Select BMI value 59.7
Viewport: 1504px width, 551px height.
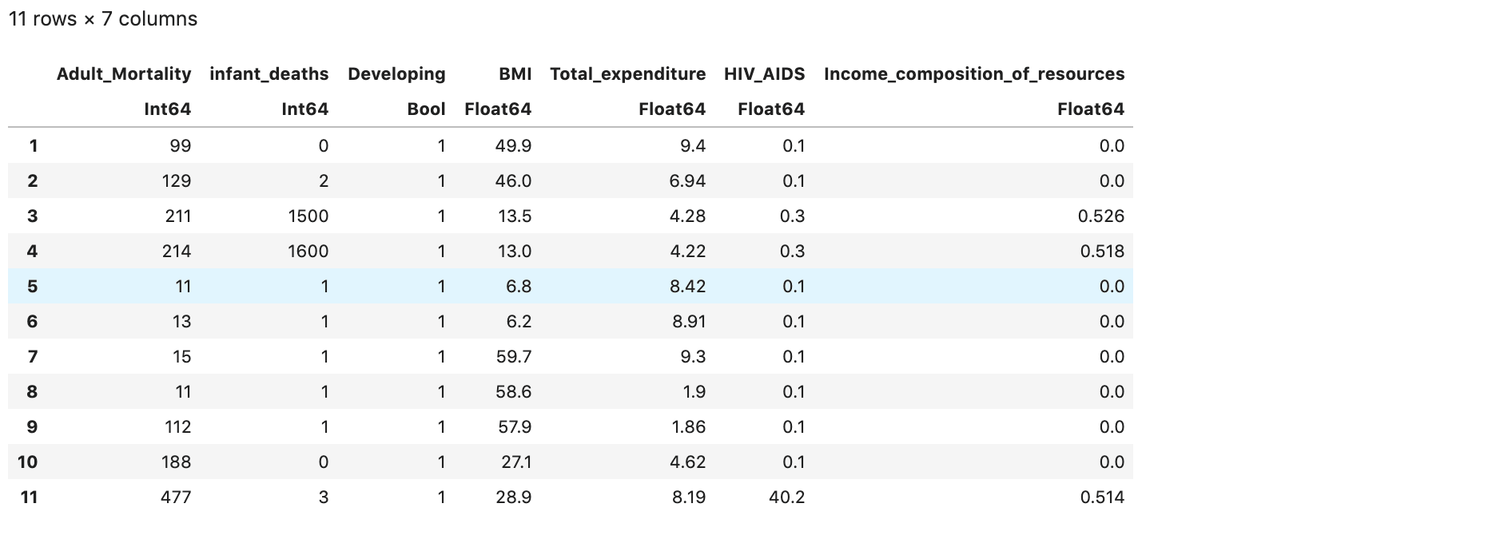tap(513, 357)
